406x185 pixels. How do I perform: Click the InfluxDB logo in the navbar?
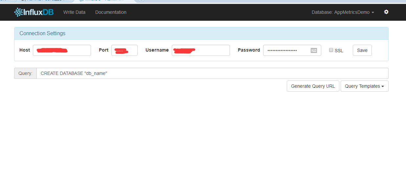coord(34,12)
